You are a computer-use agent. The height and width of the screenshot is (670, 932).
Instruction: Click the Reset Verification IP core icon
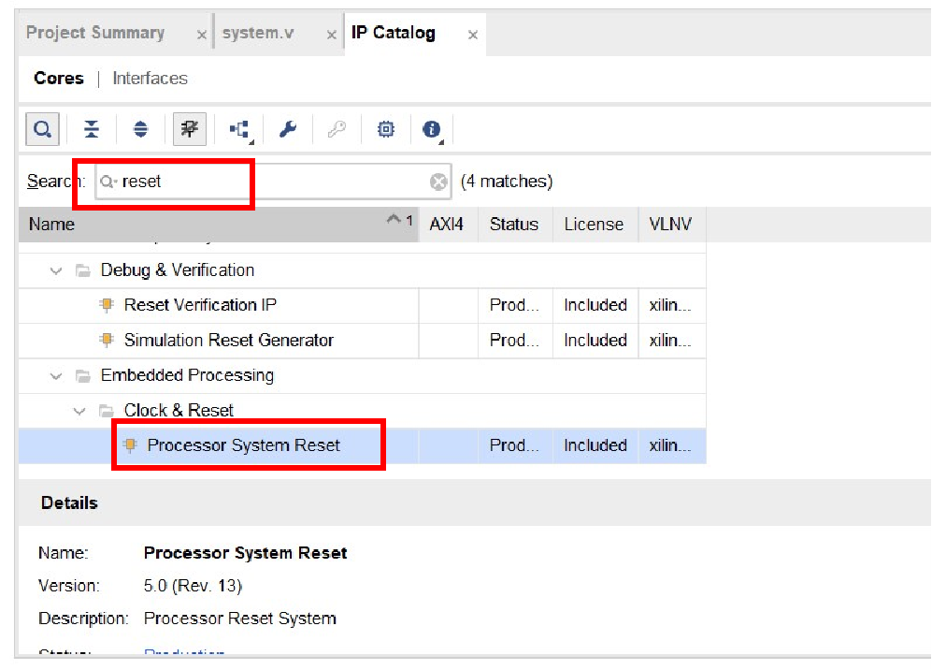(x=107, y=305)
